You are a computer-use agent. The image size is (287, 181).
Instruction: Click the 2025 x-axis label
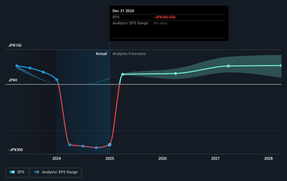[x=110, y=158]
